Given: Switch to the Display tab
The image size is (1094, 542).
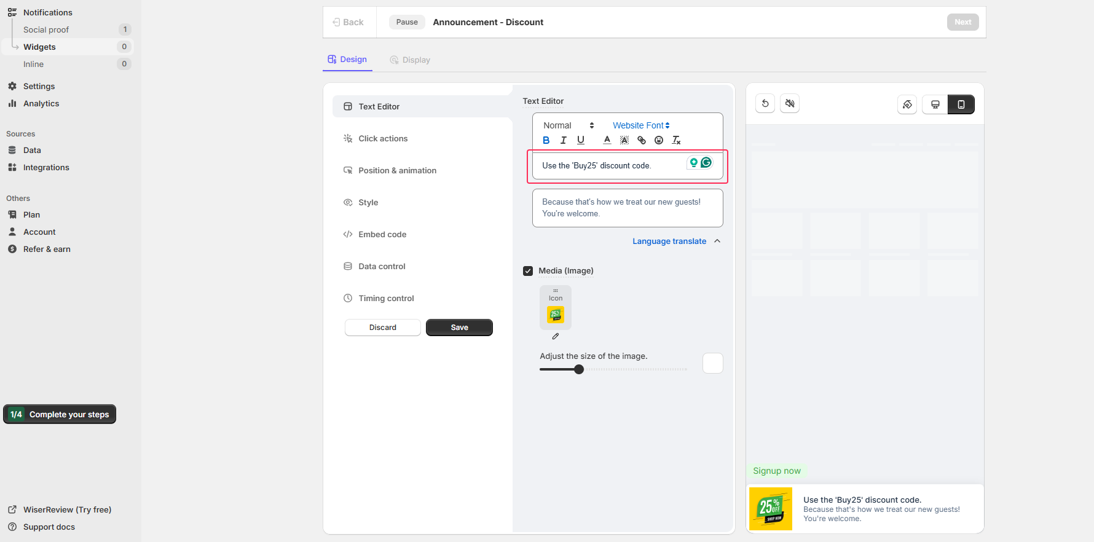Looking at the screenshot, I should 410,60.
